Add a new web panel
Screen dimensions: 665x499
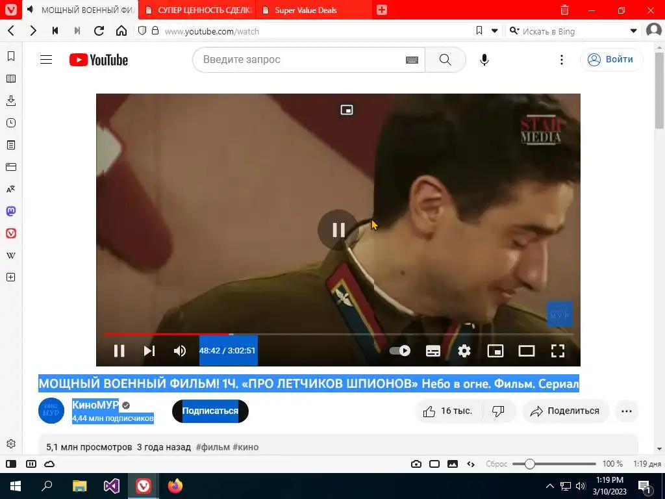click(x=11, y=277)
